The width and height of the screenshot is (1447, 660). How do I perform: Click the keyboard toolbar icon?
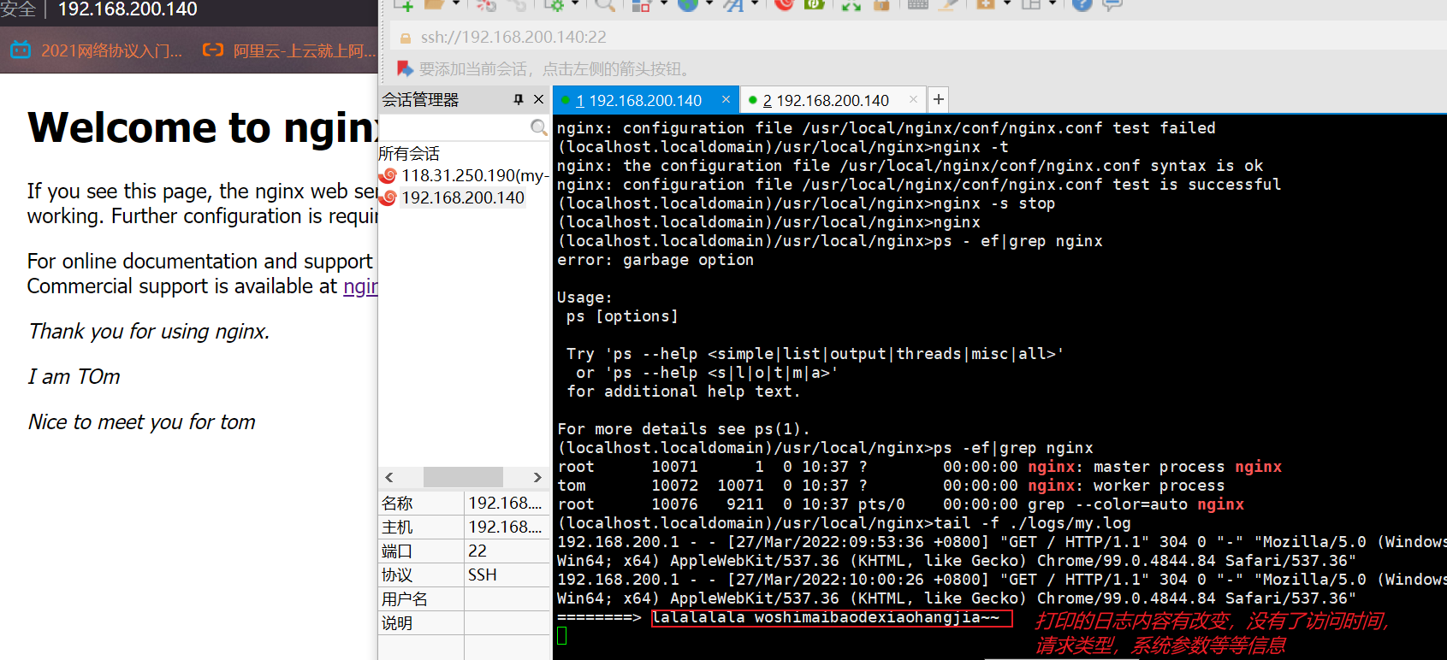[917, 4]
